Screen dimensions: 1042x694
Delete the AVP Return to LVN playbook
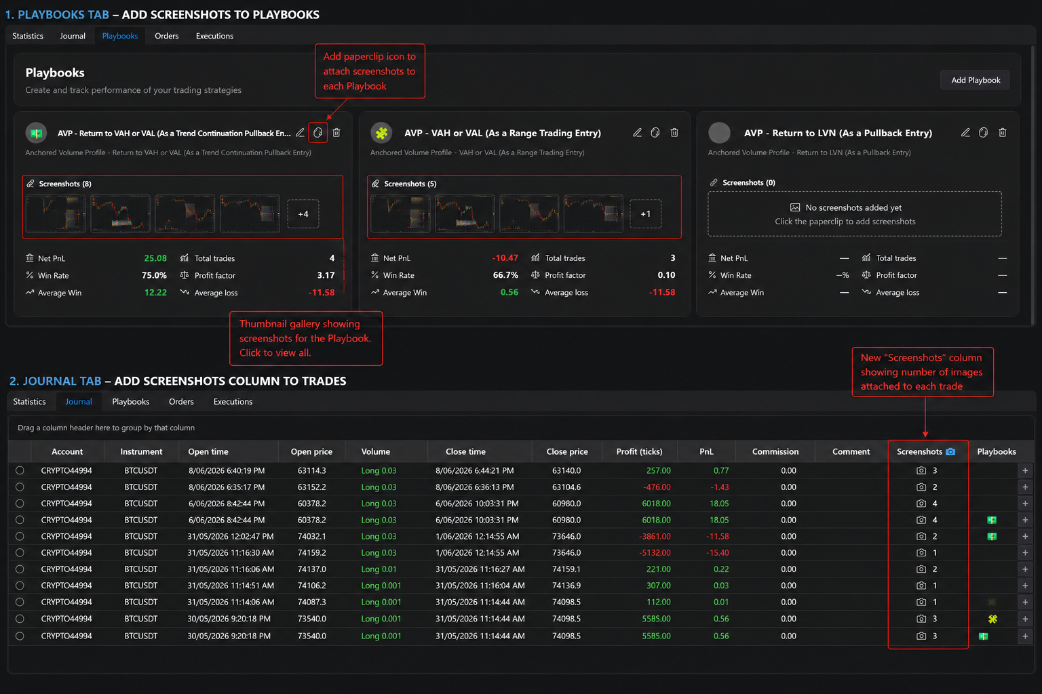(1003, 133)
